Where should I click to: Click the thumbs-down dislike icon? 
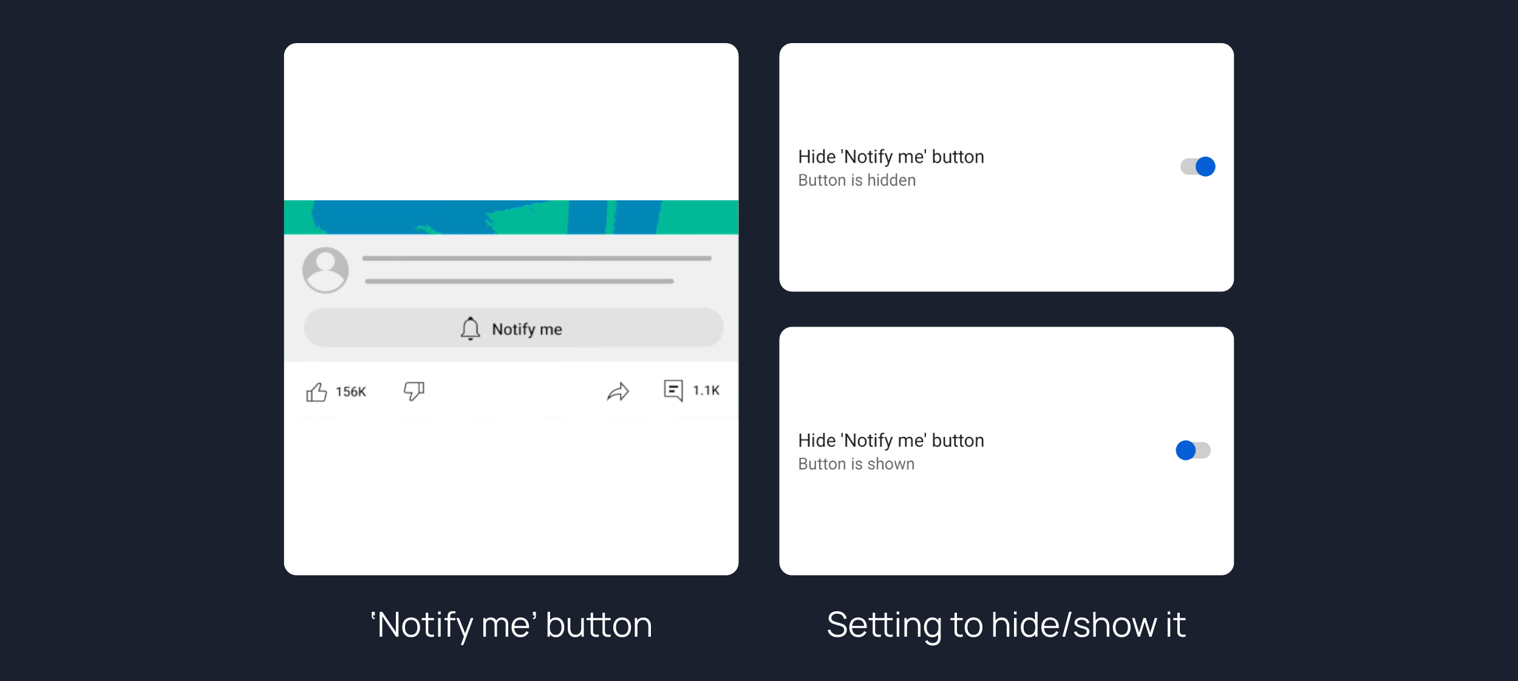coord(414,391)
